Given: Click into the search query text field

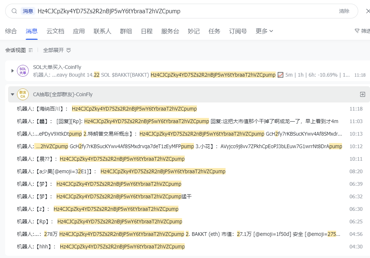Looking at the screenshot, I should [x=184, y=11].
